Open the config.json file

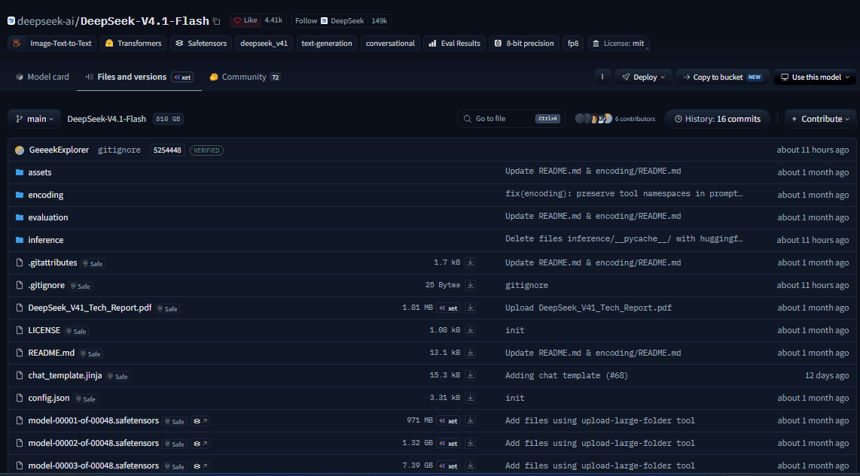49,398
